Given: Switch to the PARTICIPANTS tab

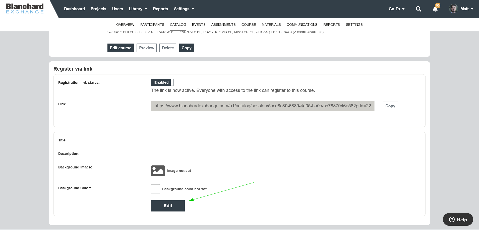Looking at the screenshot, I should coord(152,25).
